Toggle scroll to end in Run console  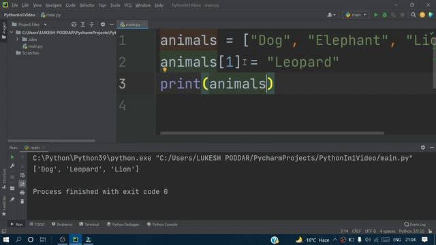(x=22, y=184)
